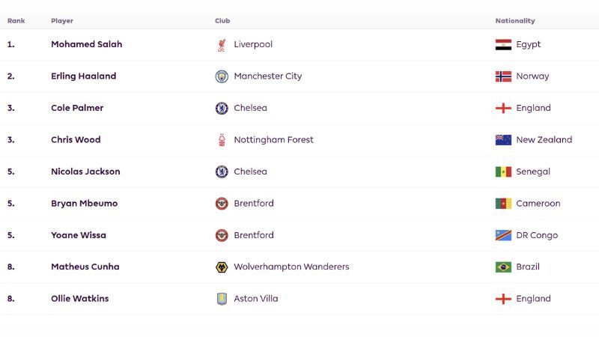599x337 pixels.
Task: Sort by the Nationality column header
Action: click(x=515, y=21)
